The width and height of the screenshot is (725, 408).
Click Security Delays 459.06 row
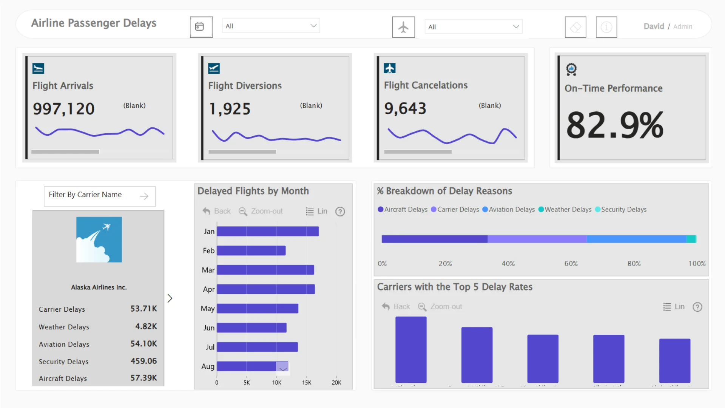98,362
